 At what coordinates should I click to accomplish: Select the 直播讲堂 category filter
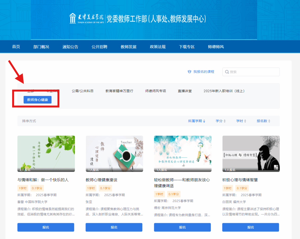[x=185, y=91]
